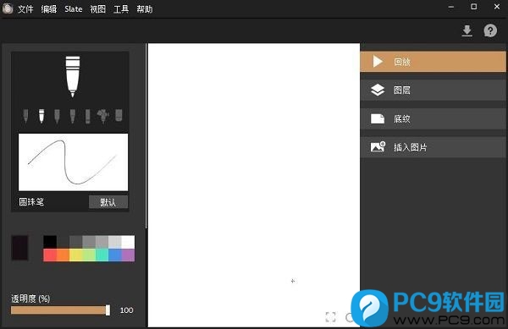Click the brush stroke preview thumbnail
Image resolution: width=508 pixels, height=329 pixels.
(73, 162)
